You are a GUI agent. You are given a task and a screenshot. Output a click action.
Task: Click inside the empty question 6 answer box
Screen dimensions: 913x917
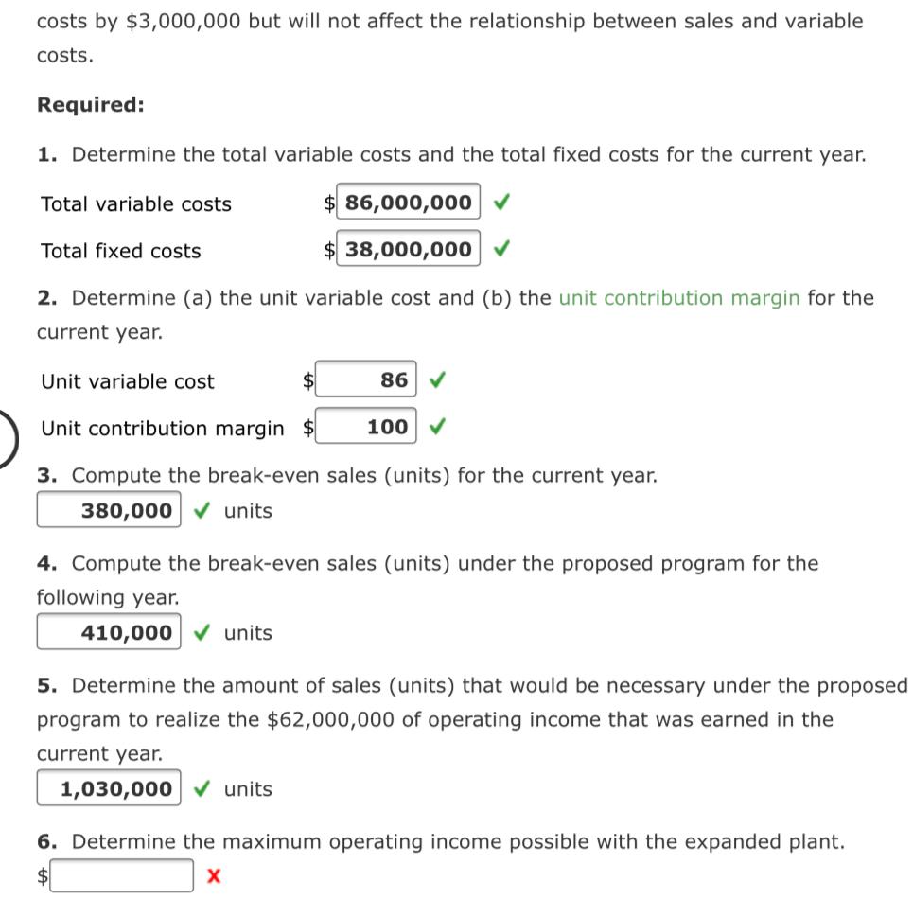(x=121, y=875)
